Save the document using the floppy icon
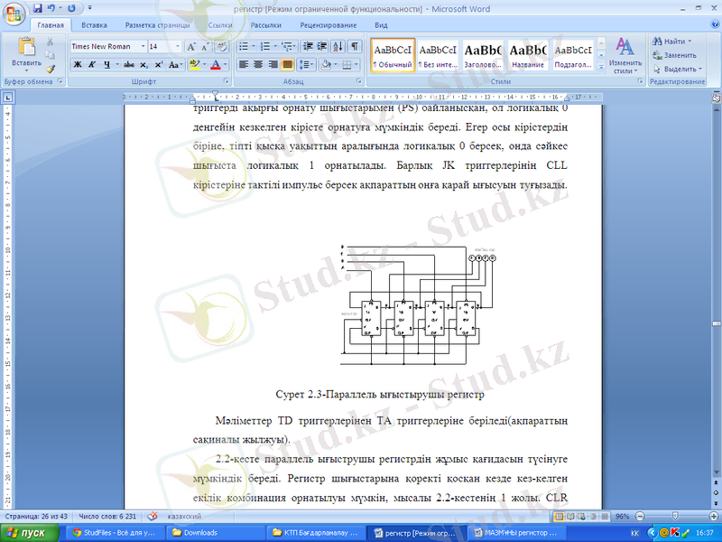 point(38,7)
